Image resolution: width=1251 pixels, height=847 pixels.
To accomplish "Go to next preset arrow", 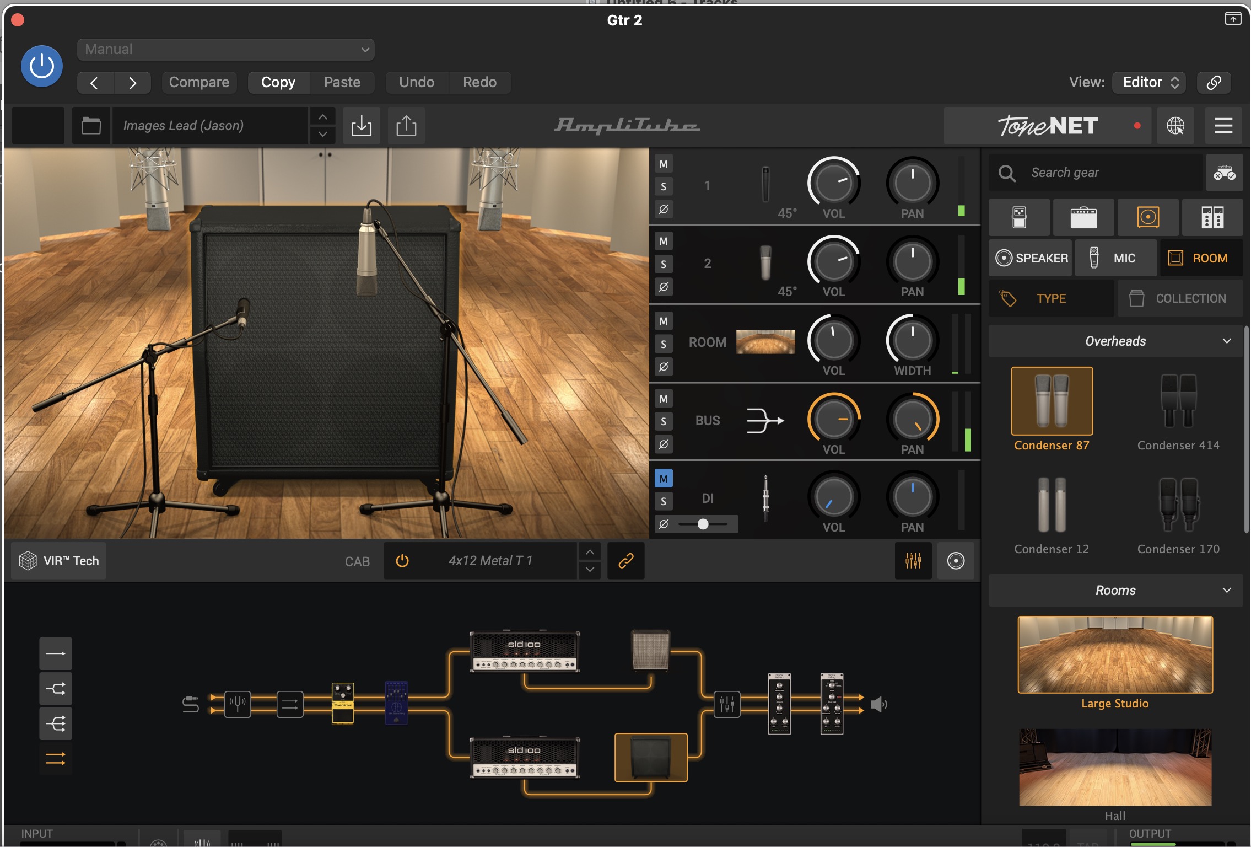I will pyautogui.click(x=132, y=83).
